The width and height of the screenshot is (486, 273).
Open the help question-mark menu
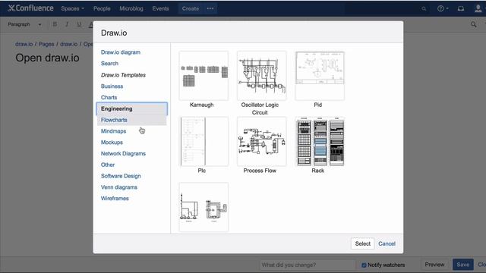coord(443,8)
